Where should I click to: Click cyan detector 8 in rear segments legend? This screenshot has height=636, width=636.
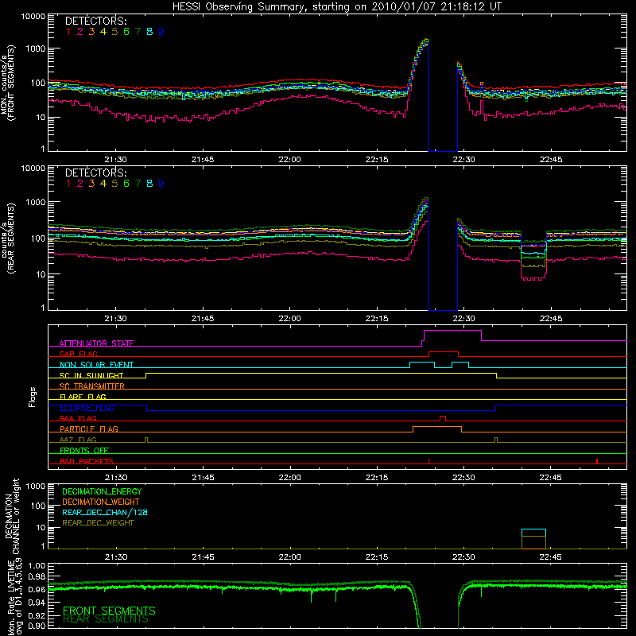[x=149, y=184]
